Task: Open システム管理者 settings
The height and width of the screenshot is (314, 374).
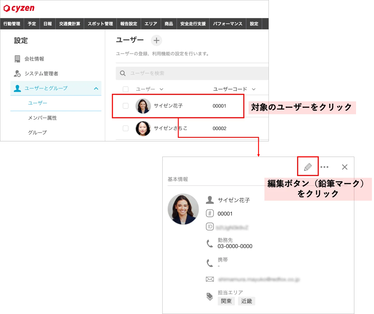Action: coord(36,73)
